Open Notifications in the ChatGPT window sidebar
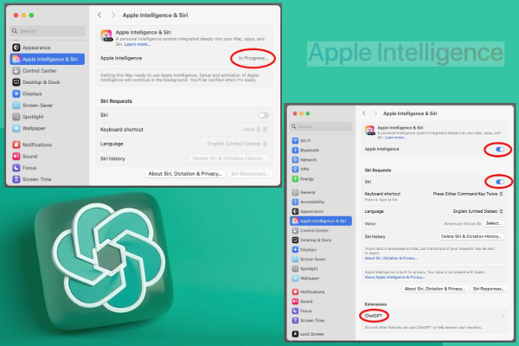 pos(309,292)
